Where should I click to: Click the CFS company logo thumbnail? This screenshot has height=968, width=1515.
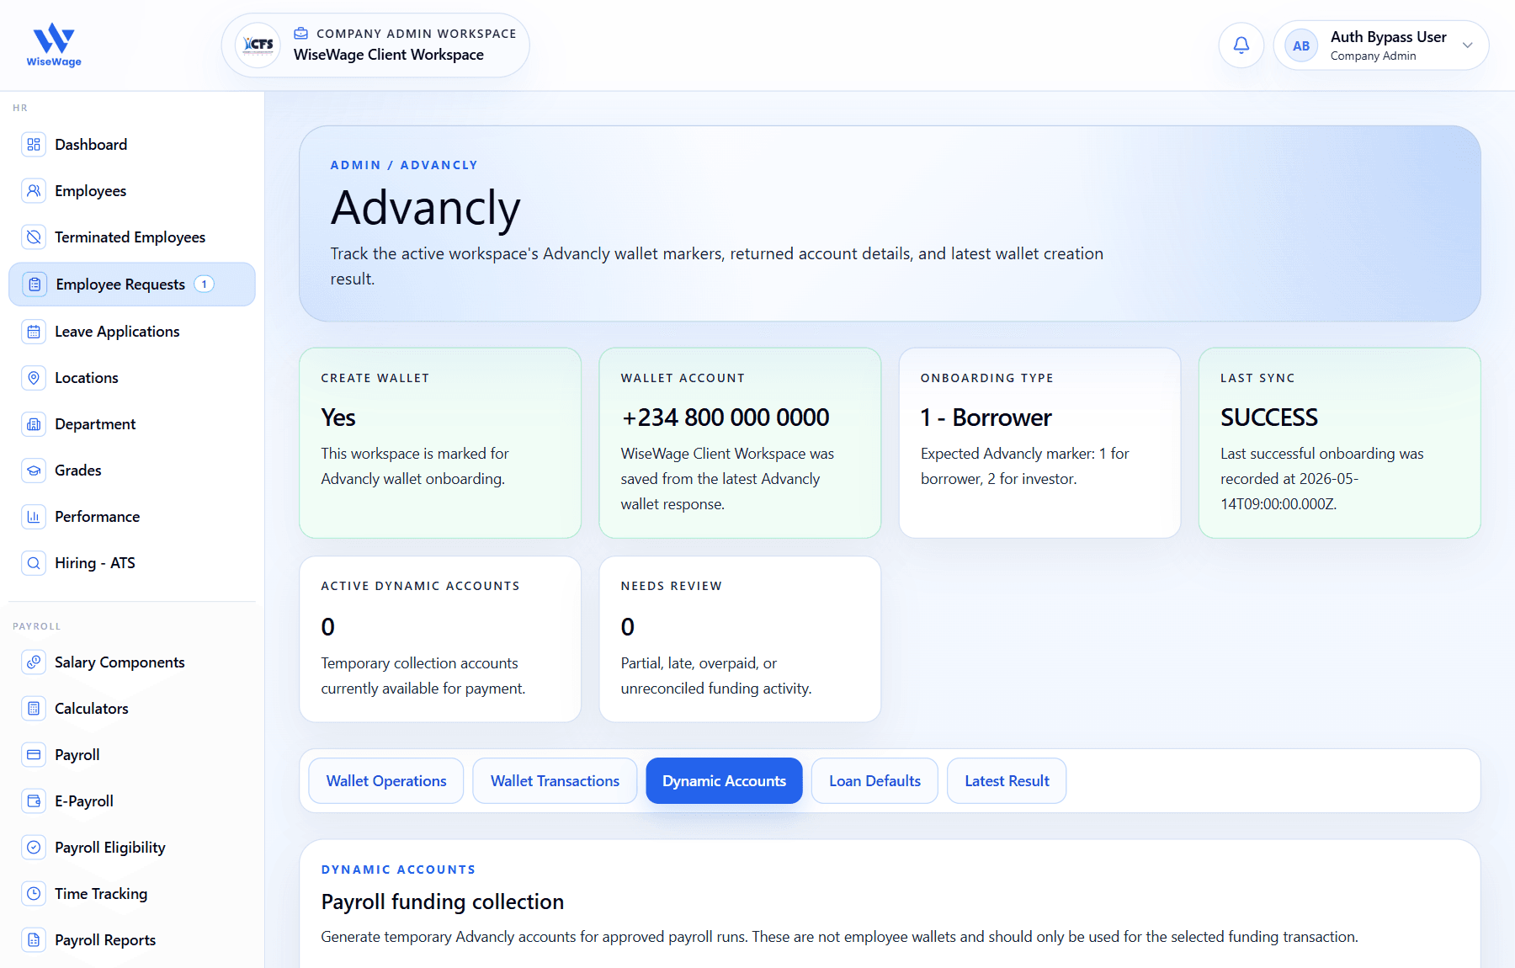tap(258, 45)
